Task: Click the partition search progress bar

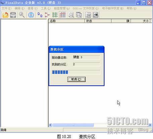Action: pyautogui.click(x=76, y=72)
